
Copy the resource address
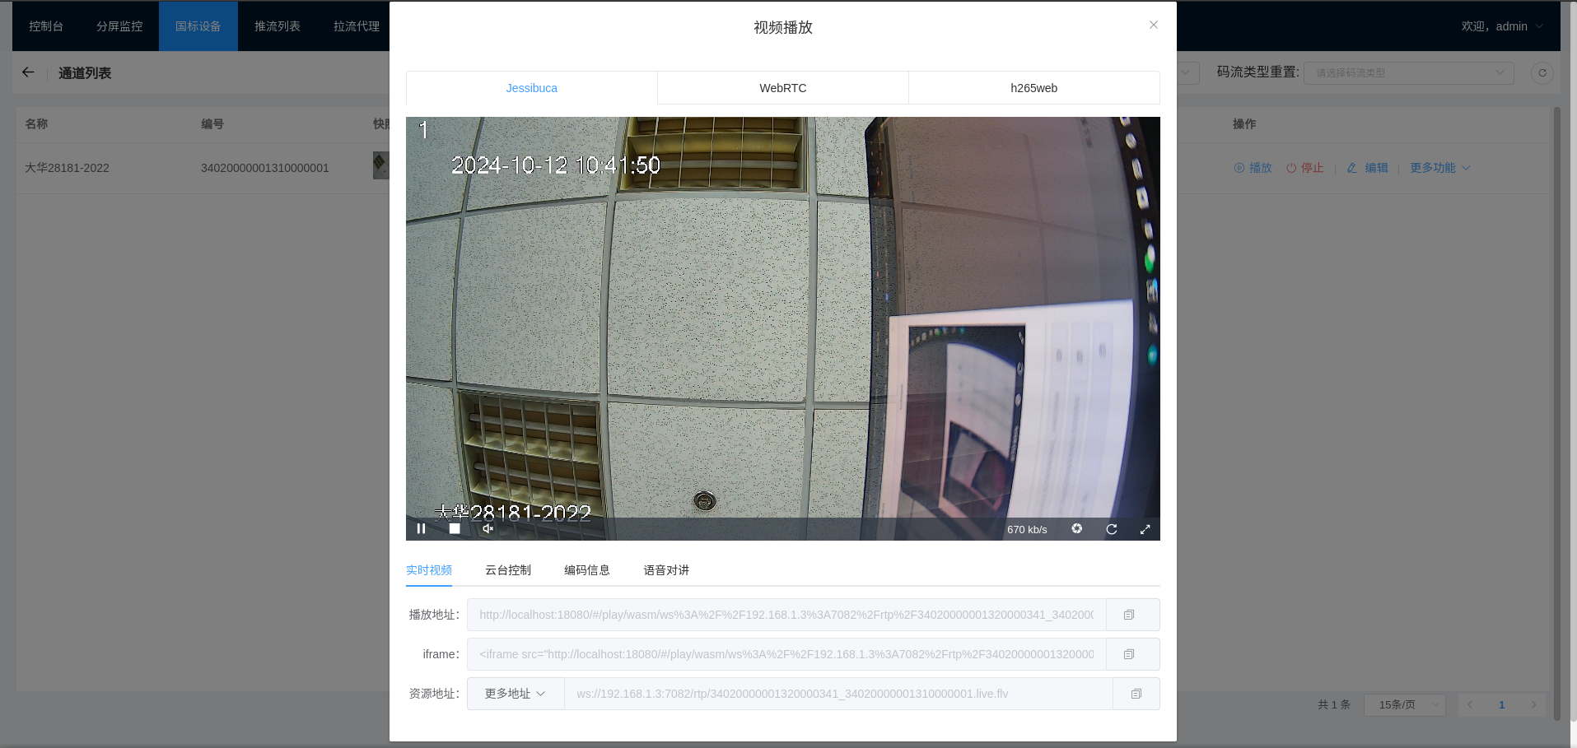pos(1136,694)
